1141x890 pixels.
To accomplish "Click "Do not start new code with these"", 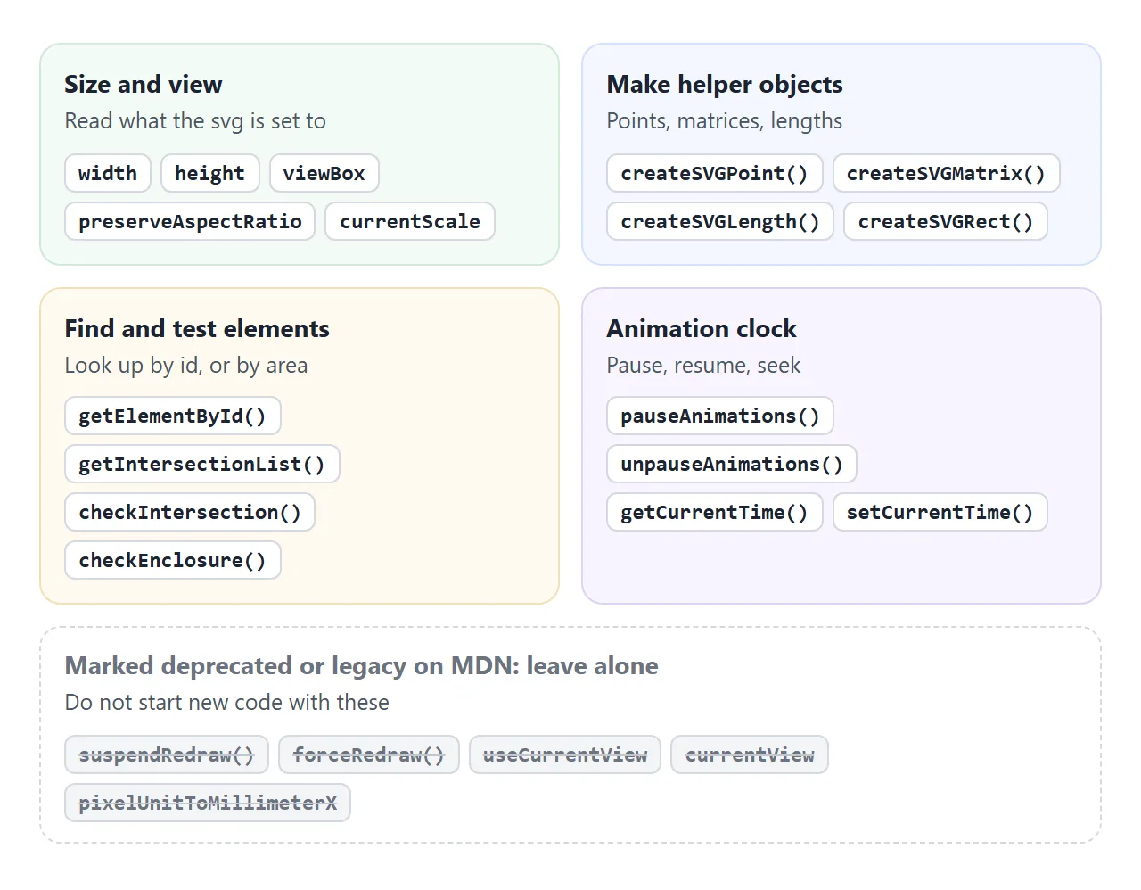I will 227,702.
